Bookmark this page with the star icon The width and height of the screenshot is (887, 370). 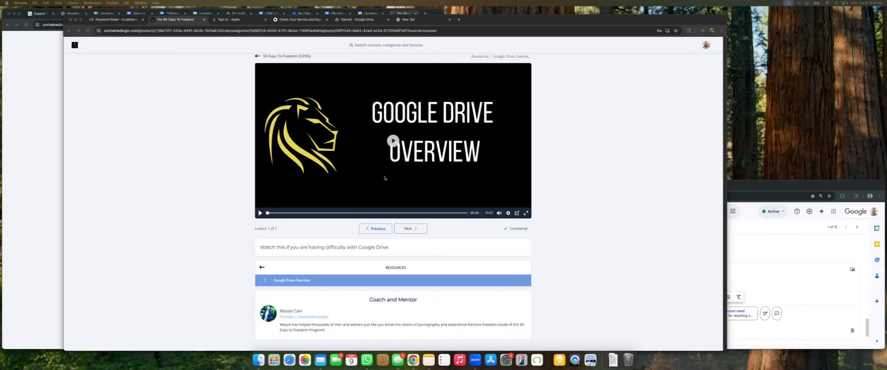tap(676, 31)
